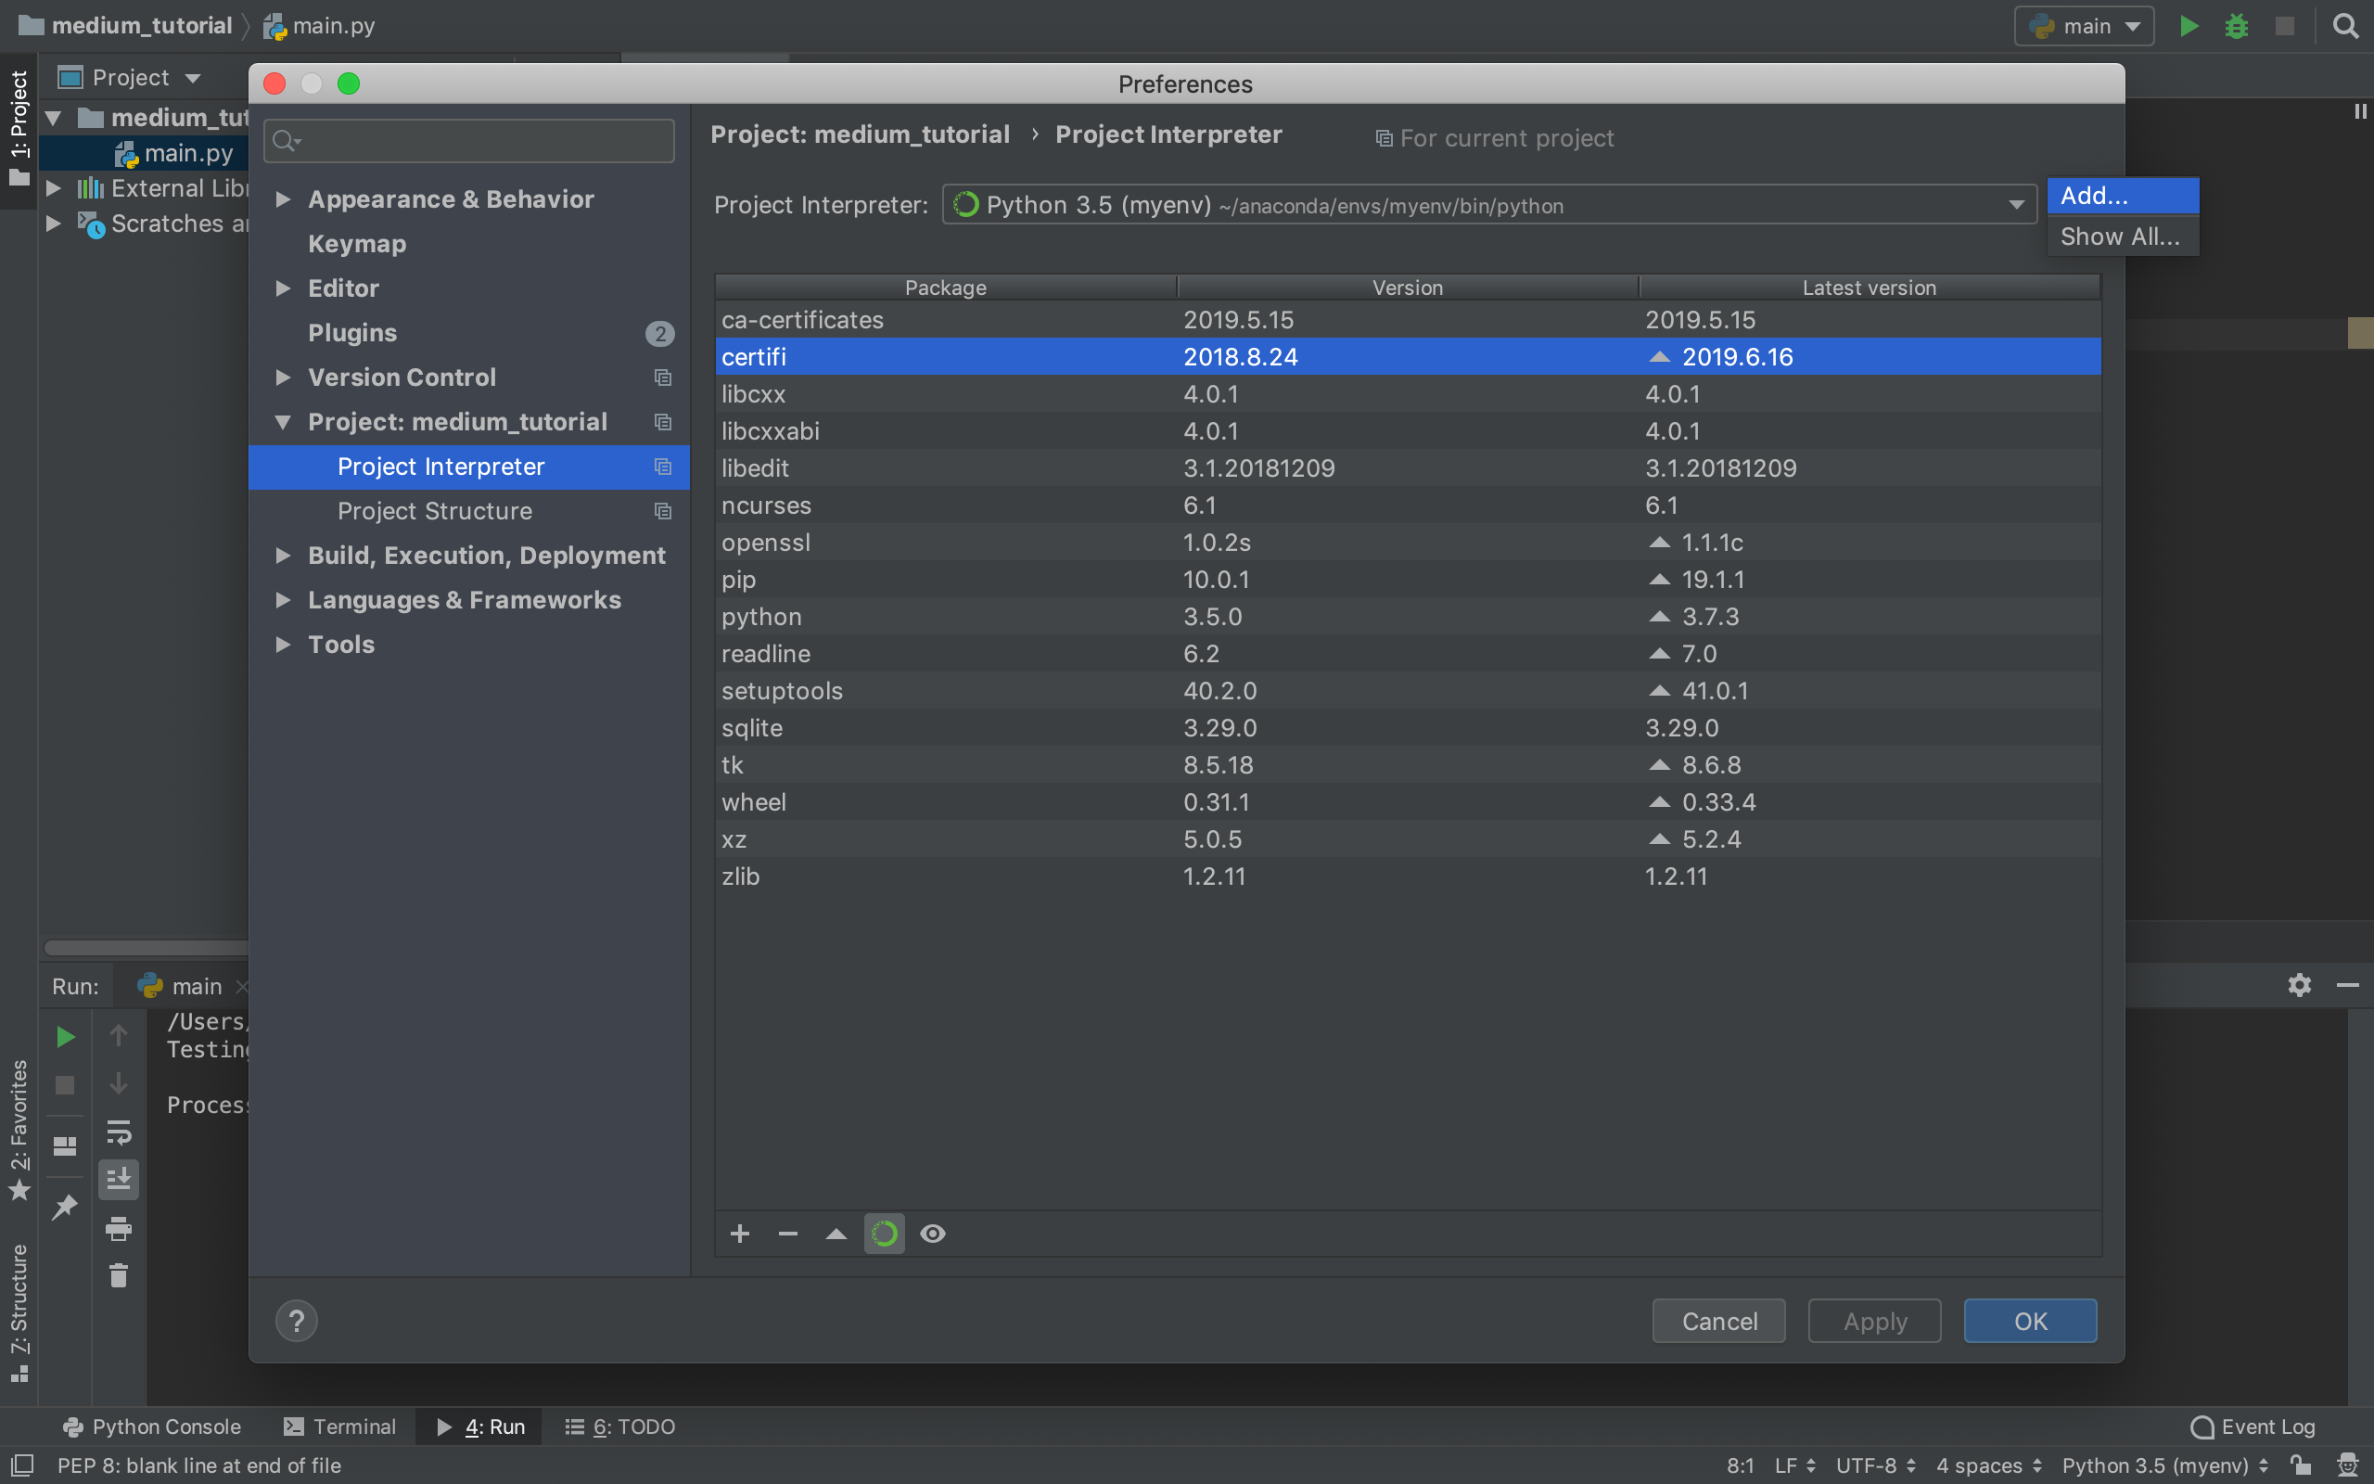Click the stop process icon in toolbar
The image size is (2374, 1484).
point(2285,27)
